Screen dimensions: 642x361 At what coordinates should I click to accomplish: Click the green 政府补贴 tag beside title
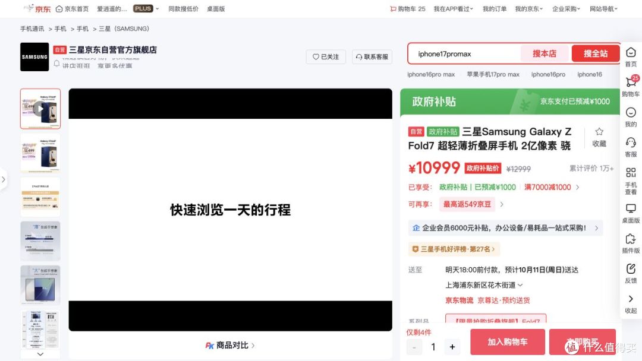[443, 132]
